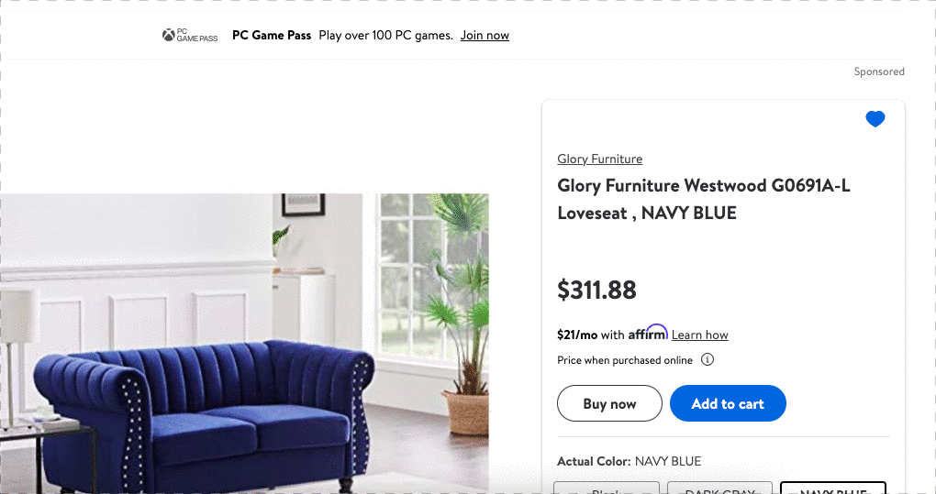936x494 pixels.
Task: Click the $21/mo financing text
Action: [x=577, y=335]
